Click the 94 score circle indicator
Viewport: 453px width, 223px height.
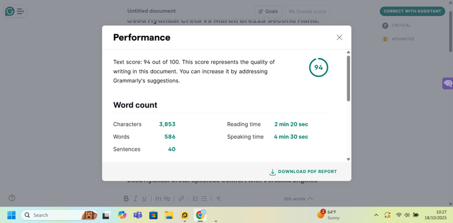click(318, 68)
